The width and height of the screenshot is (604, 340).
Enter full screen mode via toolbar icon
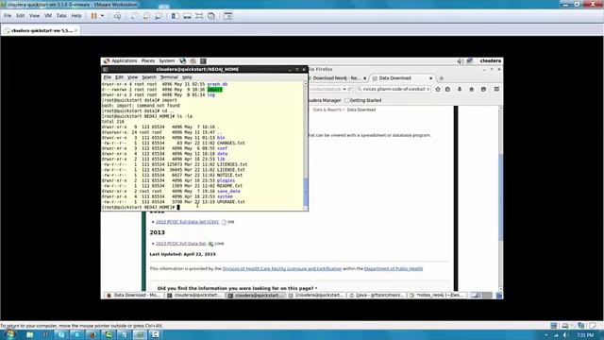tap(199, 16)
